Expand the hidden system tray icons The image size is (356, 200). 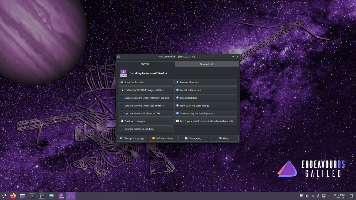[x=329, y=196]
